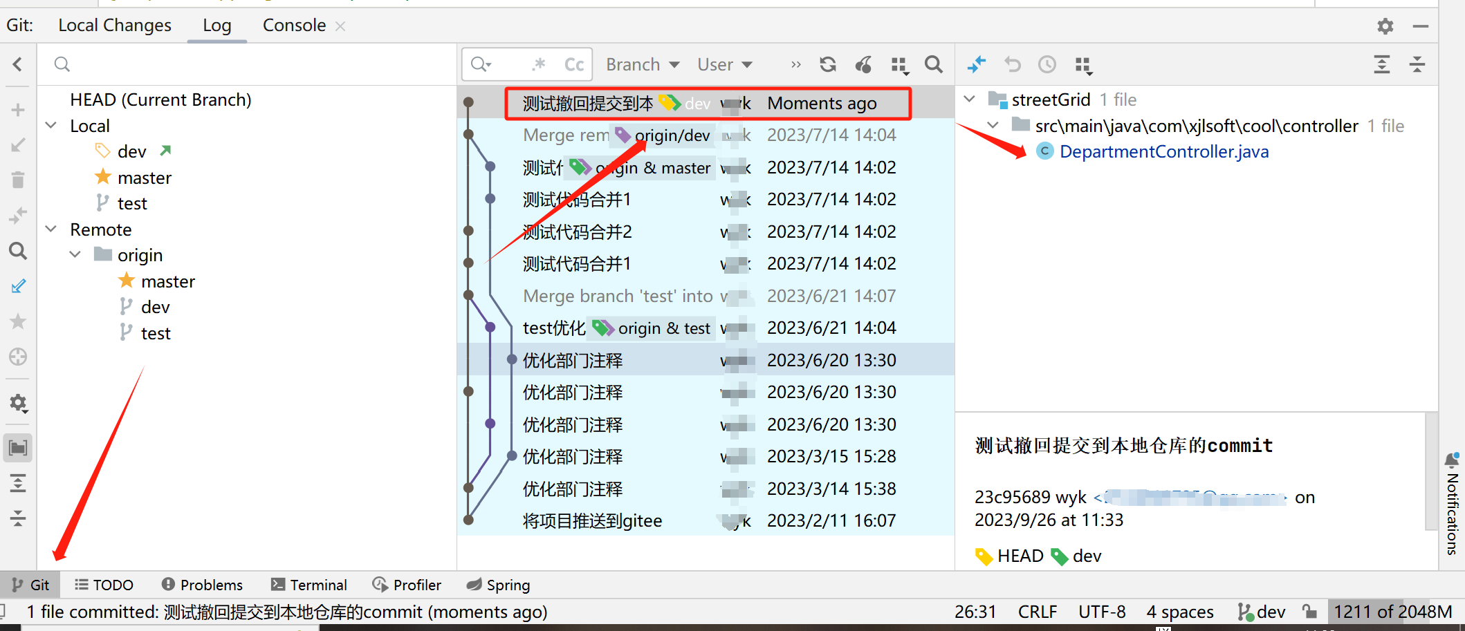Click the blue compare-with-local arrows icon
Screen dimensions: 1465x631
977,64
